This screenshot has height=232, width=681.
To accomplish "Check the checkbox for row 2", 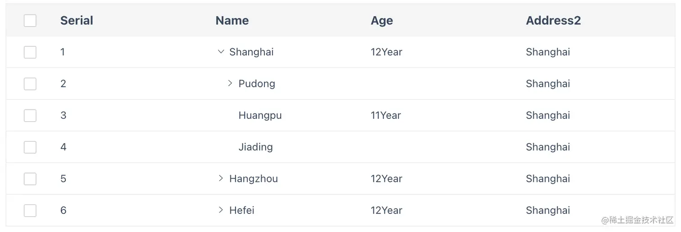I will point(30,83).
